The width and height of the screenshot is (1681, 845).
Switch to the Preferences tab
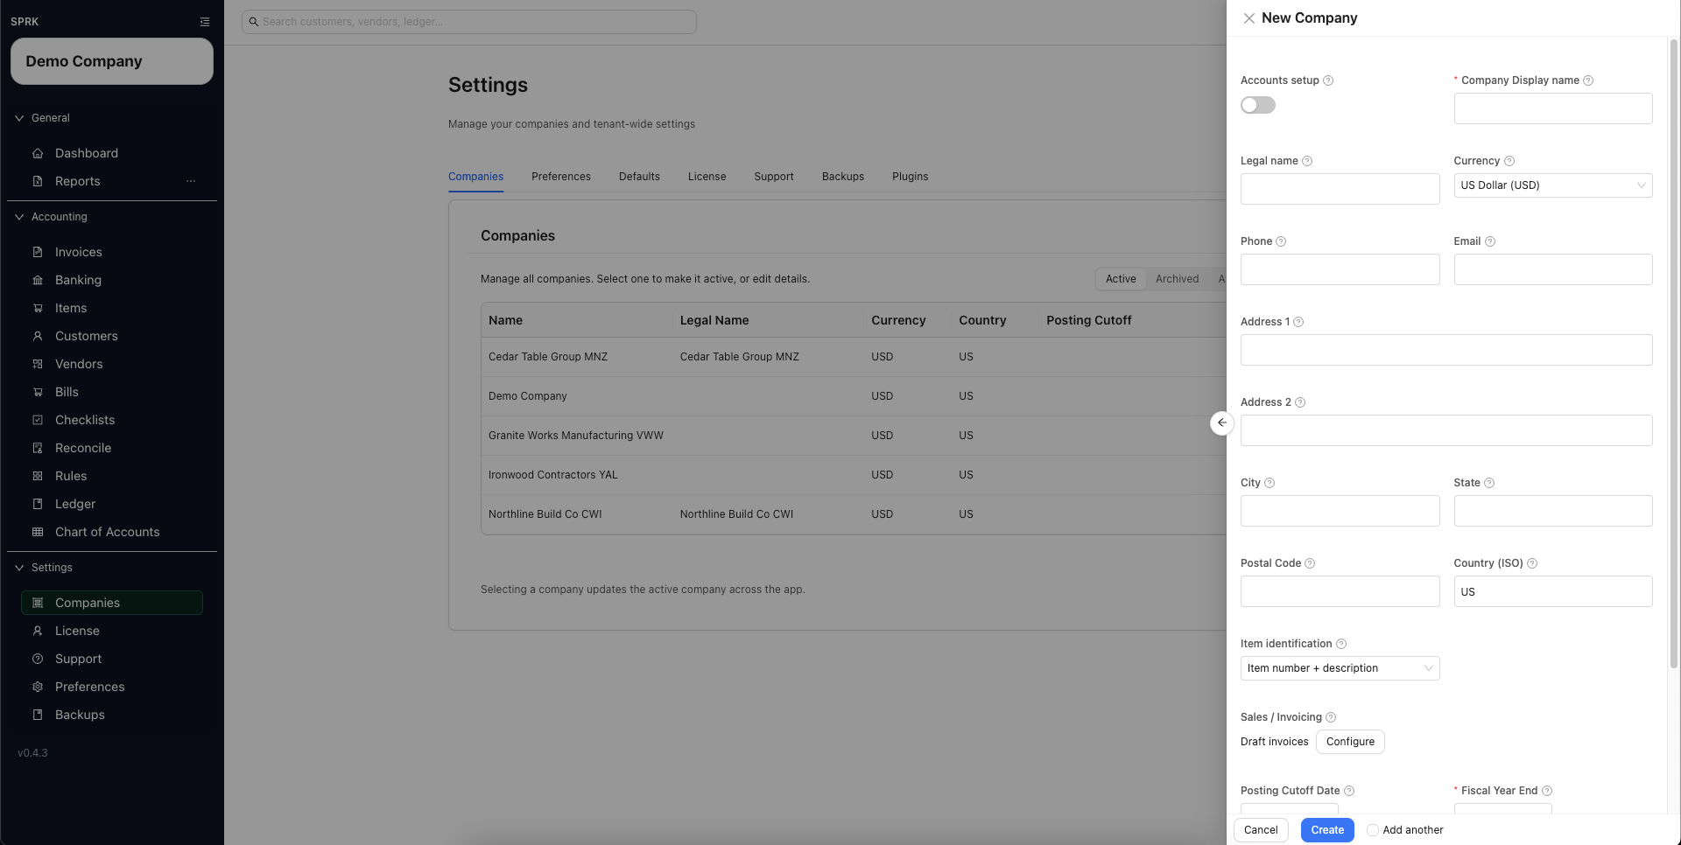pyautogui.click(x=561, y=177)
